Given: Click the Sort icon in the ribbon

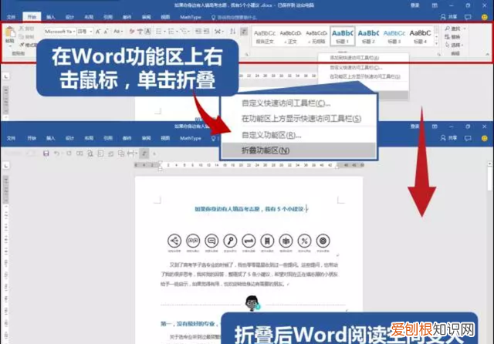Looking at the screenshot, I should pyautogui.click(x=233, y=32).
